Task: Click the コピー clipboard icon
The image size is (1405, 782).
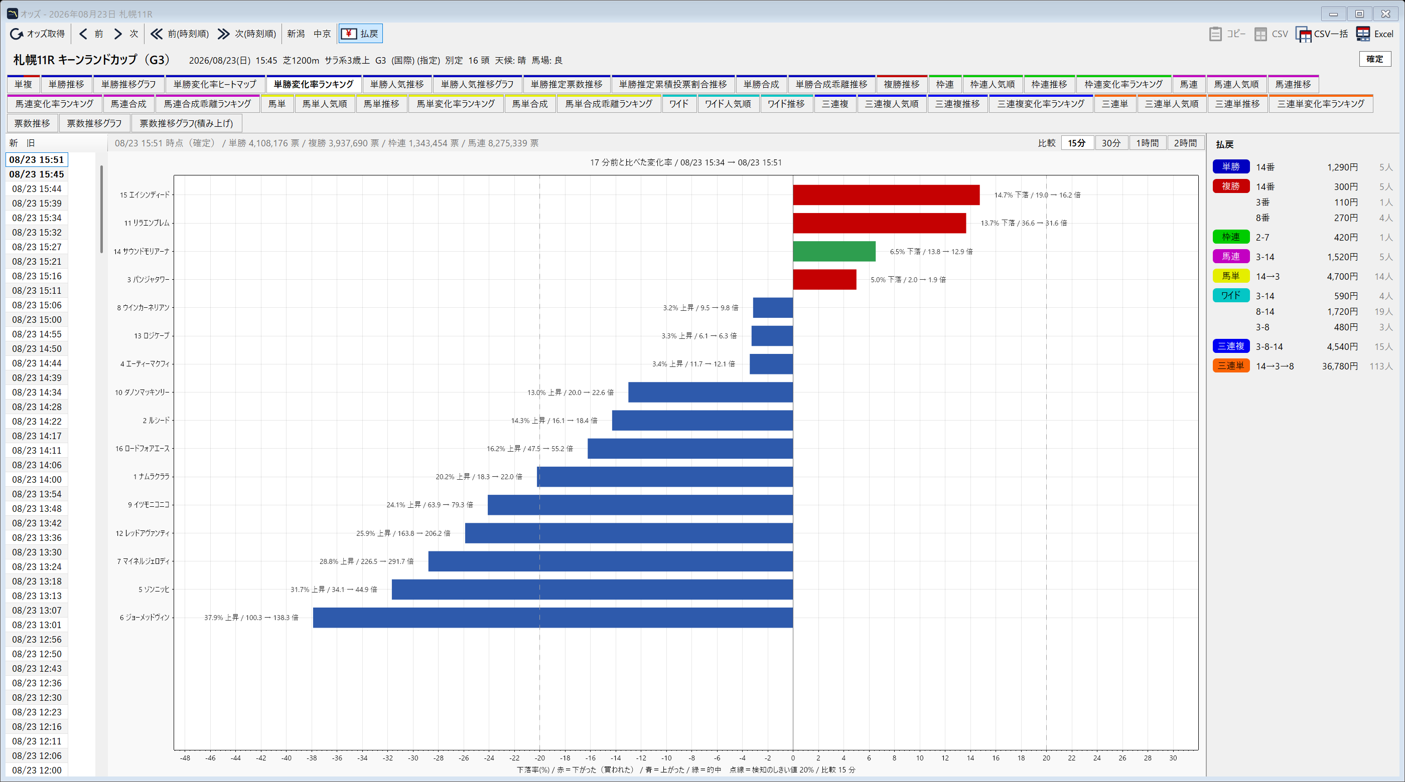Action: point(1215,34)
